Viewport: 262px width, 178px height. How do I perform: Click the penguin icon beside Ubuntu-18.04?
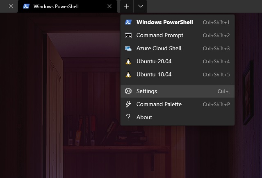pyautogui.click(x=128, y=74)
